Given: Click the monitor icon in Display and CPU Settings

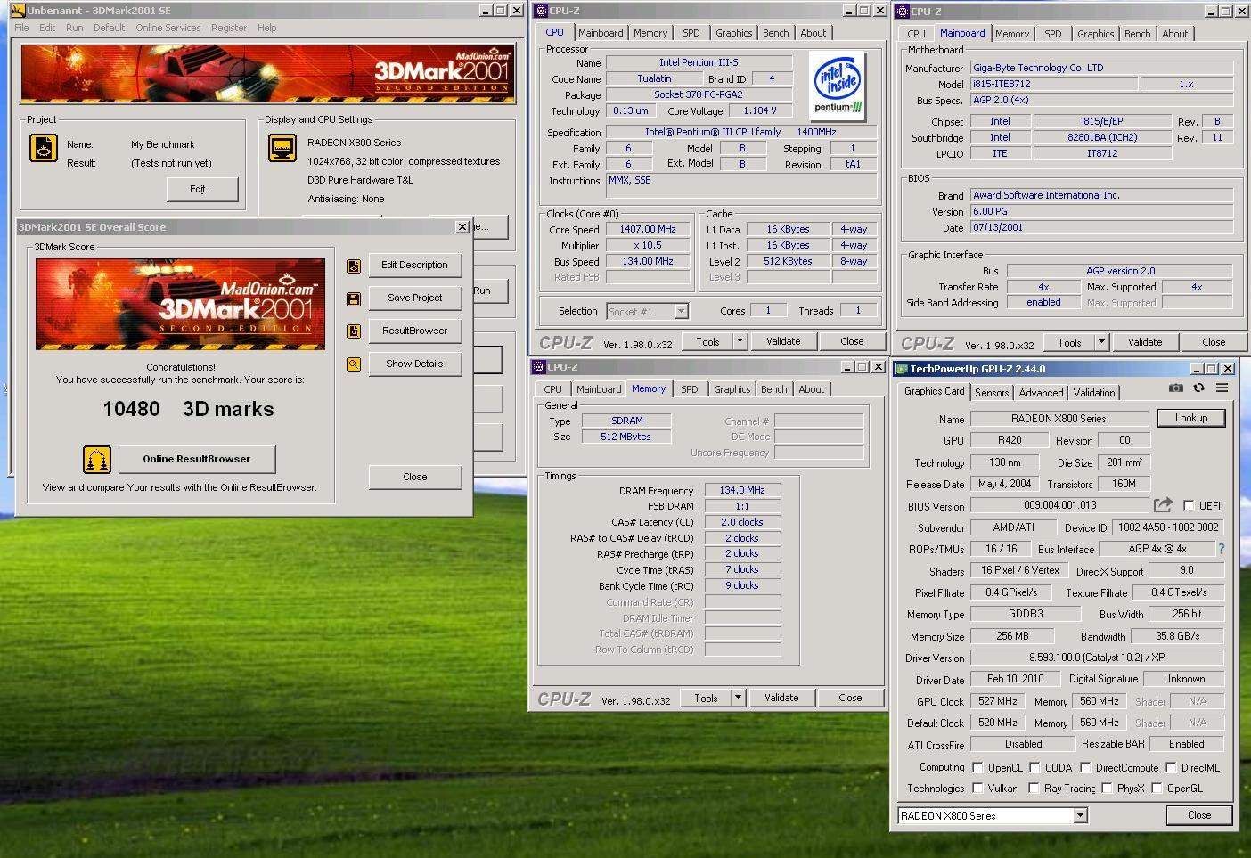Looking at the screenshot, I should click(282, 148).
